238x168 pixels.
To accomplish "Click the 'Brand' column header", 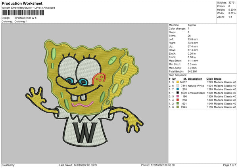I will [x=218, y=79].
